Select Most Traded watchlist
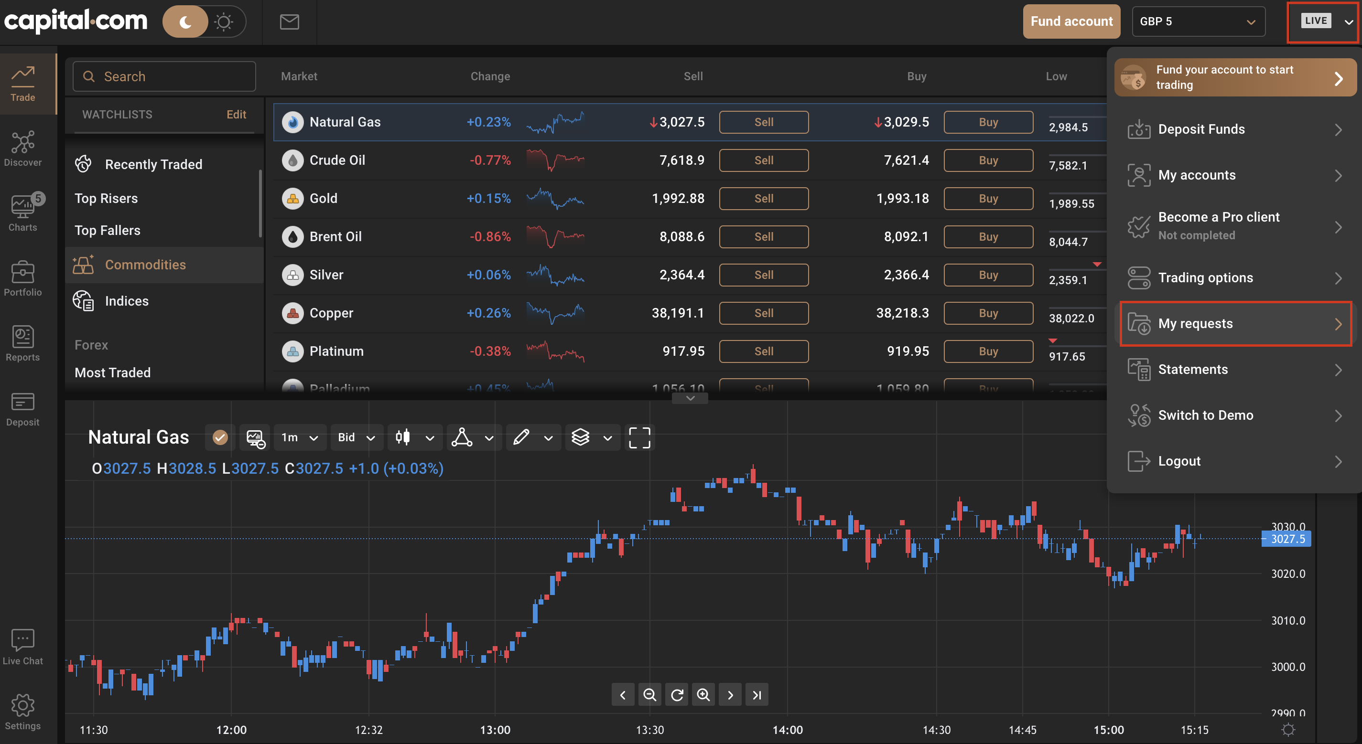Screen dimensions: 1362x744 click(x=113, y=372)
